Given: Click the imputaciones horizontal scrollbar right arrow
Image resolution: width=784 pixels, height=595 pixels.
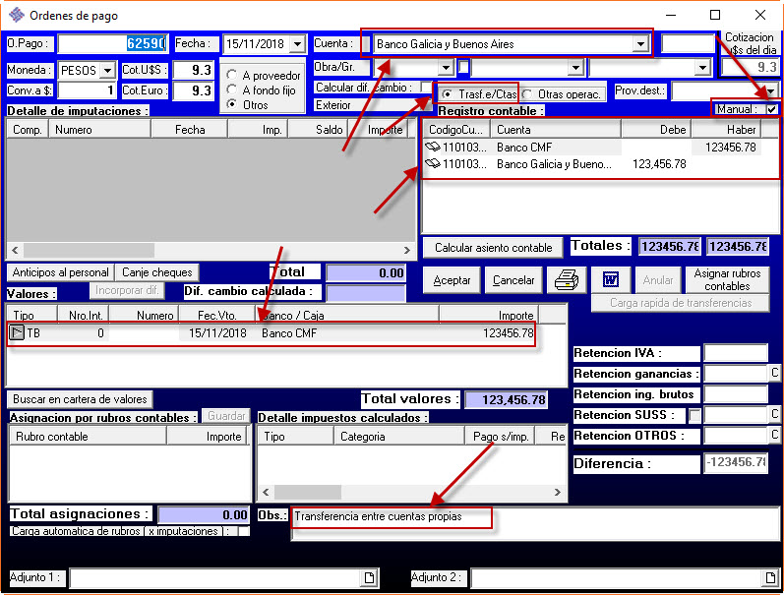Looking at the screenshot, I should click(407, 250).
